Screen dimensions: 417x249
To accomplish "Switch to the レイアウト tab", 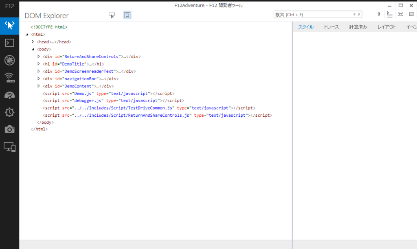I will 386,27.
